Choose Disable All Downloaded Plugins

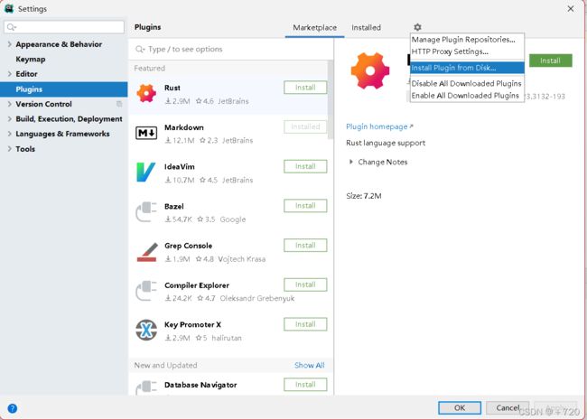pos(467,83)
